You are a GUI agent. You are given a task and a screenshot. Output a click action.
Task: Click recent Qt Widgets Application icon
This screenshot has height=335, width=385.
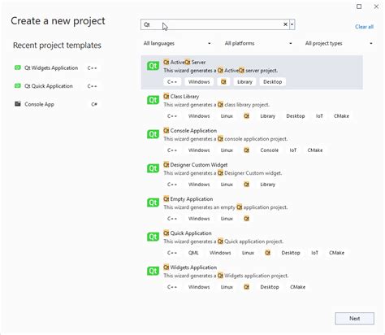coord(18,67)
